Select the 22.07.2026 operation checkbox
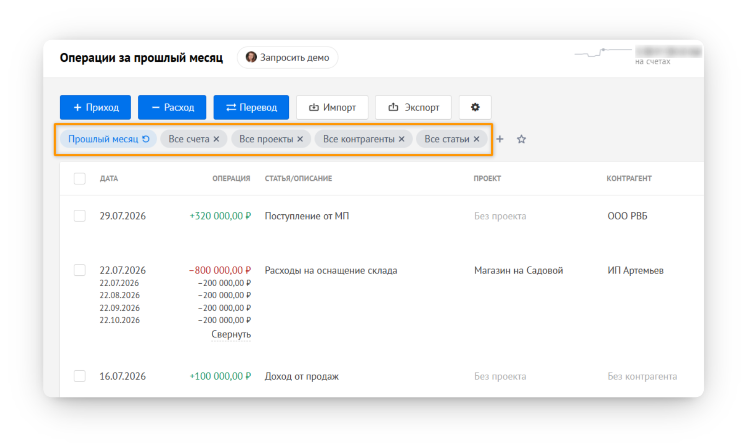The image size is (744, 444). pyautogui.click(x=79, y=270)
